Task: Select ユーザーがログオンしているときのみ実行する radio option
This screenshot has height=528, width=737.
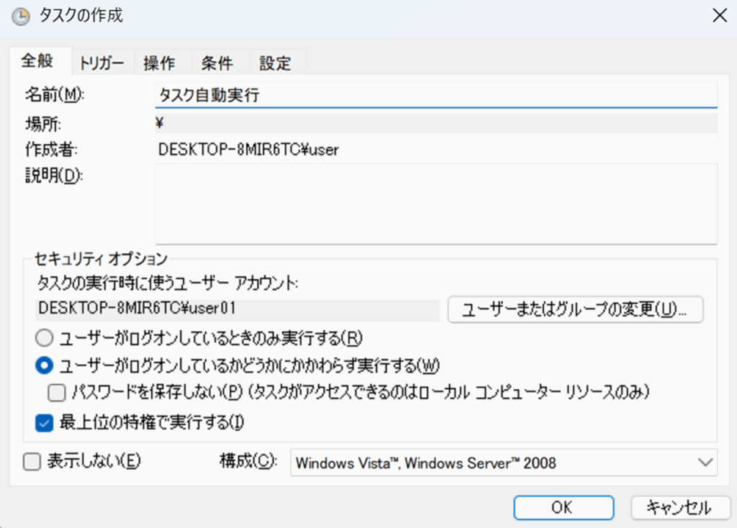Action: [x=45, y=337]
